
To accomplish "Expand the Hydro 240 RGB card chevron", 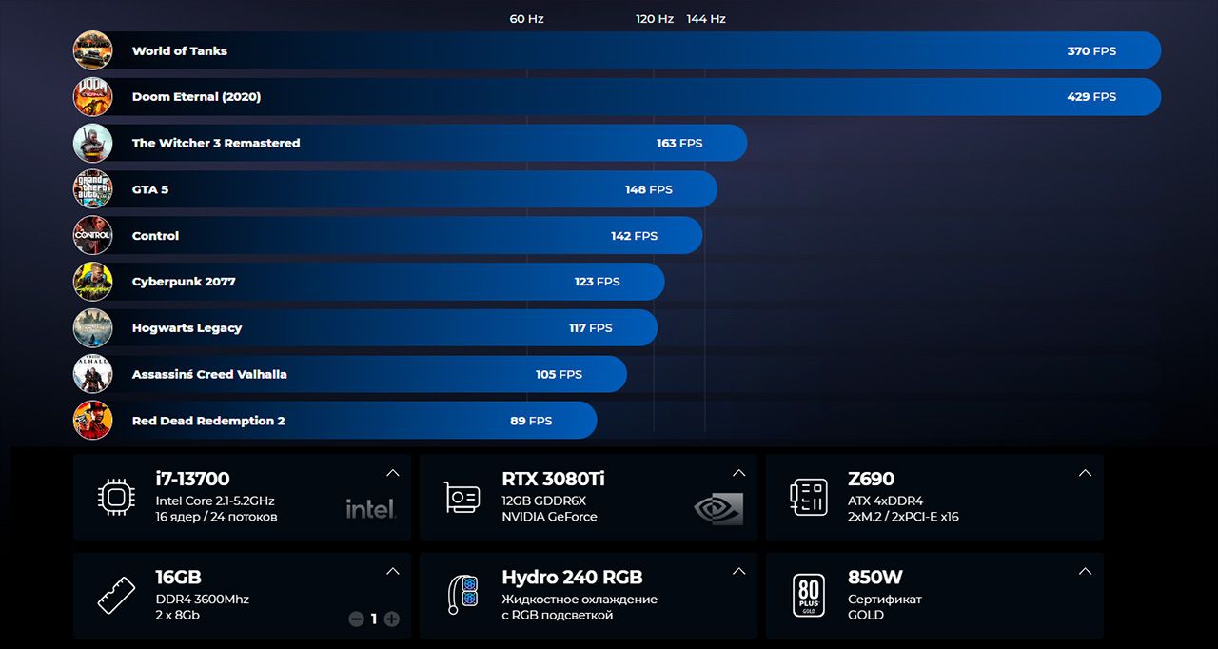I will tap(738, 572).
